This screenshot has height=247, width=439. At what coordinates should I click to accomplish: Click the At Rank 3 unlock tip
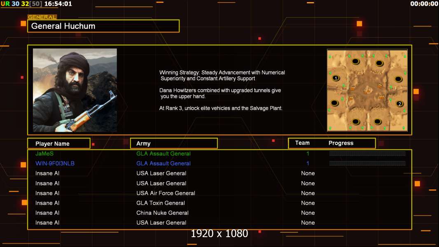pyautogui.click(x=221, y=108)
